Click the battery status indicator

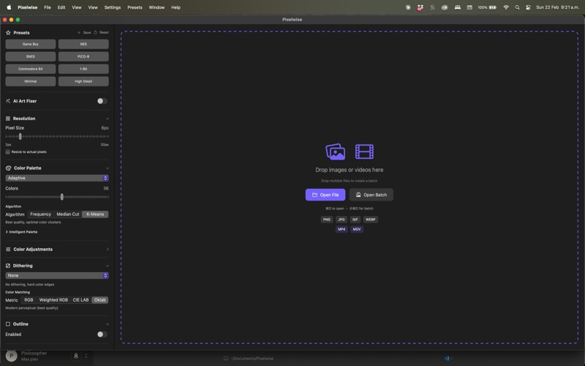[x=487, y=7]
